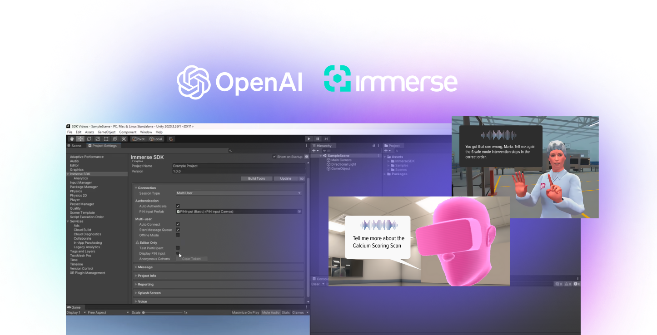Open the Hierarchy create plus dropdown
The width and height of the screenshot is (657, 335).
coord(315,151)
